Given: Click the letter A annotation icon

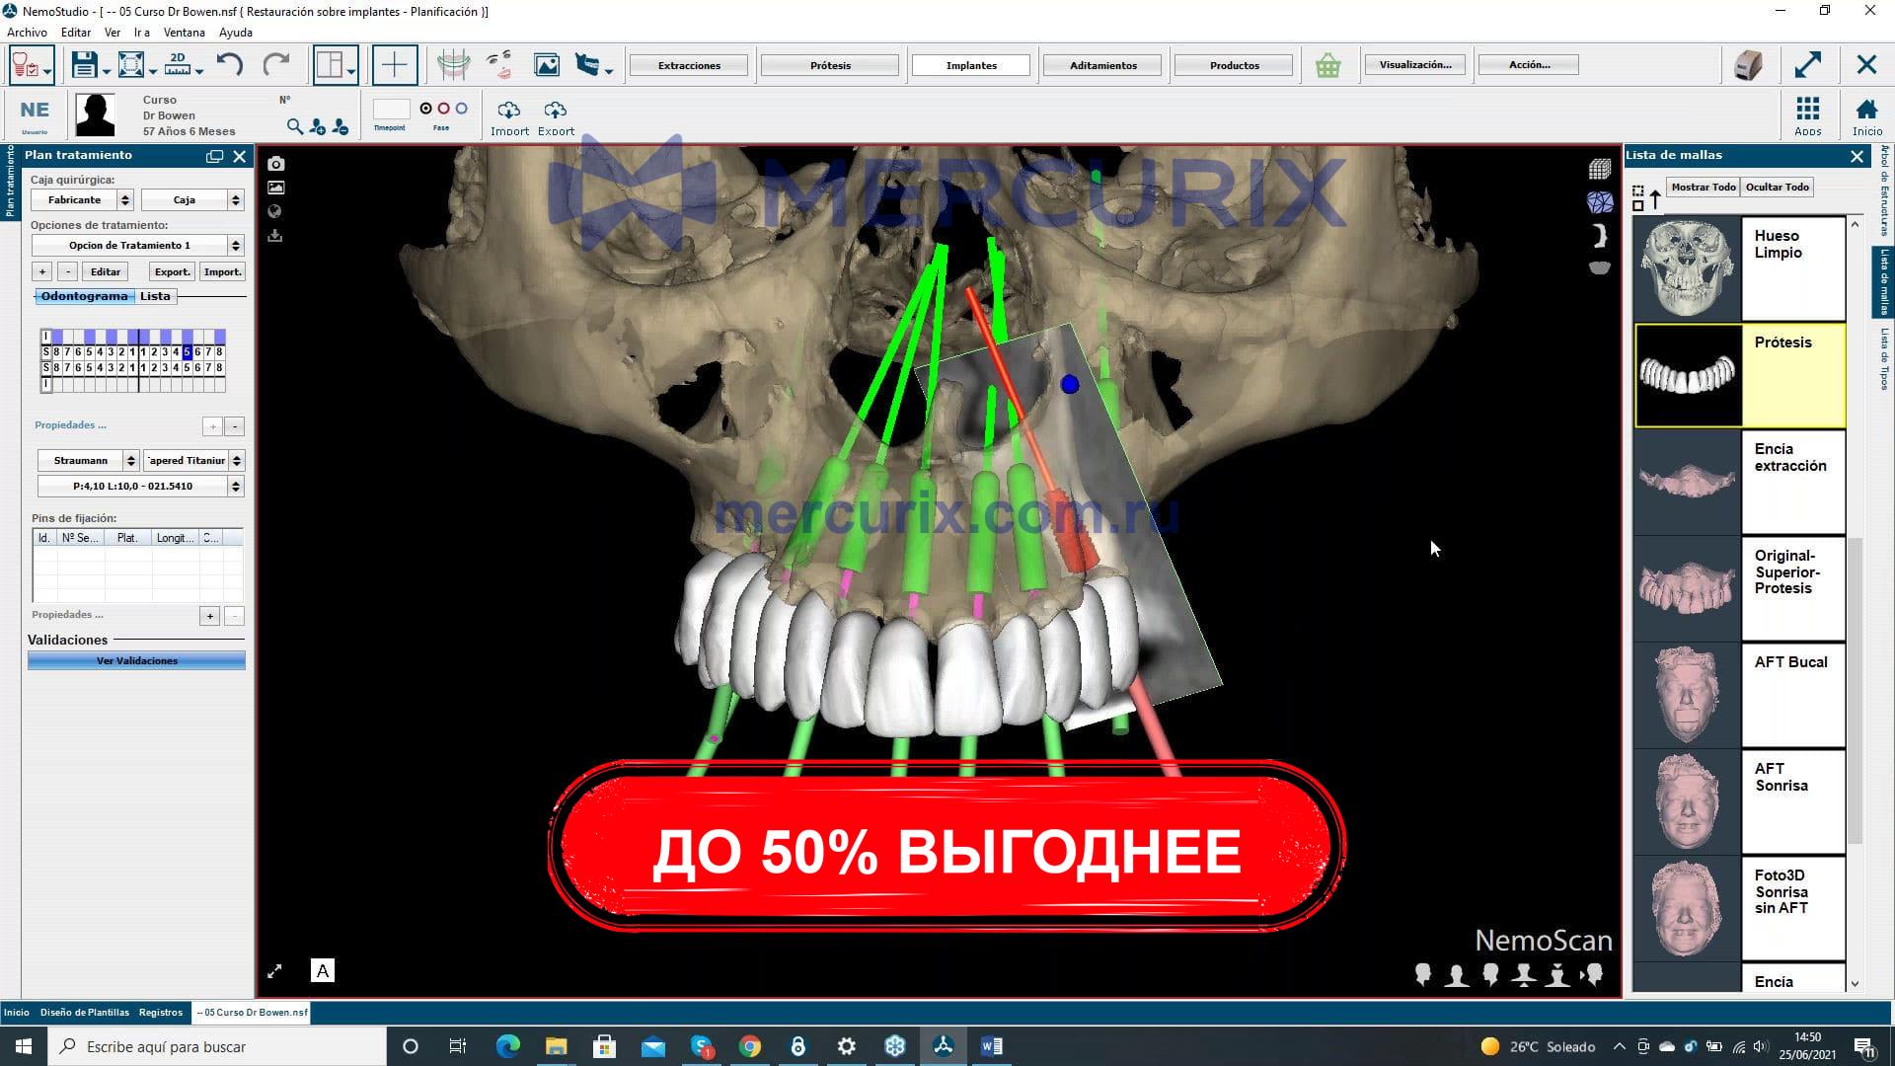Looking at the screenshot, I should pos(323,971).
